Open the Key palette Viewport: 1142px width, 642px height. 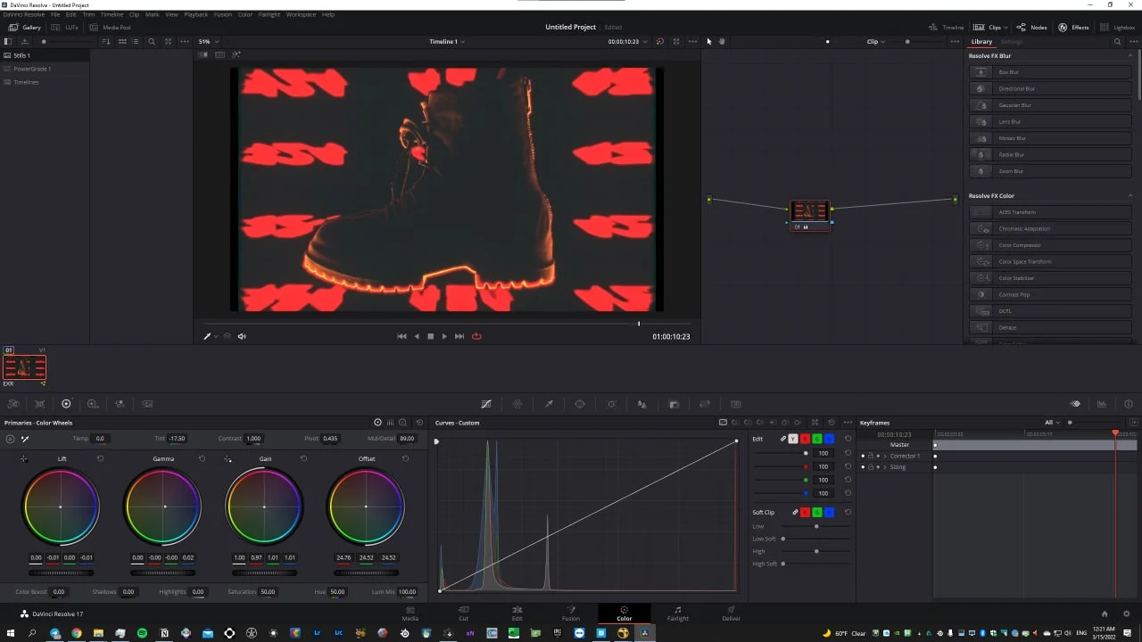click(x=674, y=404)
